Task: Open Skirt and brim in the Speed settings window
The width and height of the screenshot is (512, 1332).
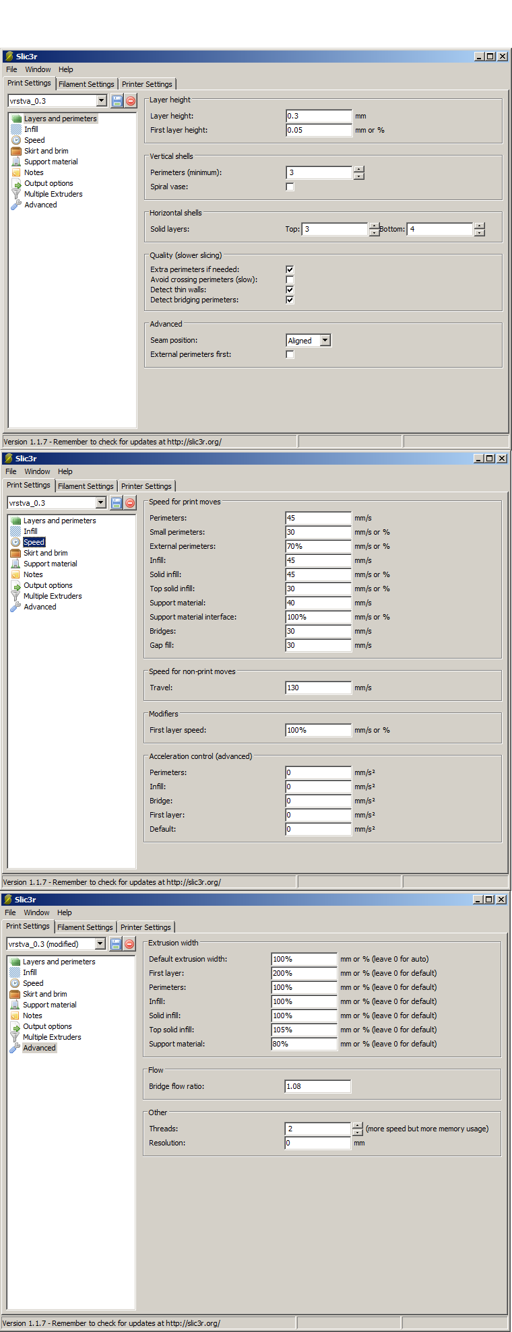Action: [45, 553]
